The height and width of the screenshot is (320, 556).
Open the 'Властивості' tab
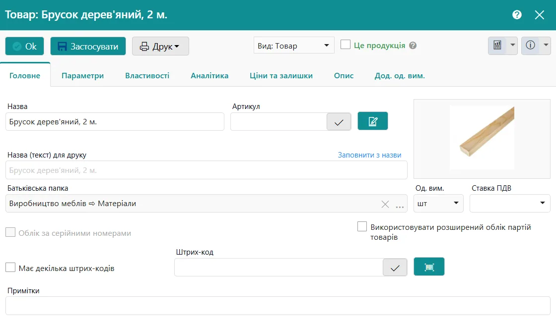click(147, 76)
